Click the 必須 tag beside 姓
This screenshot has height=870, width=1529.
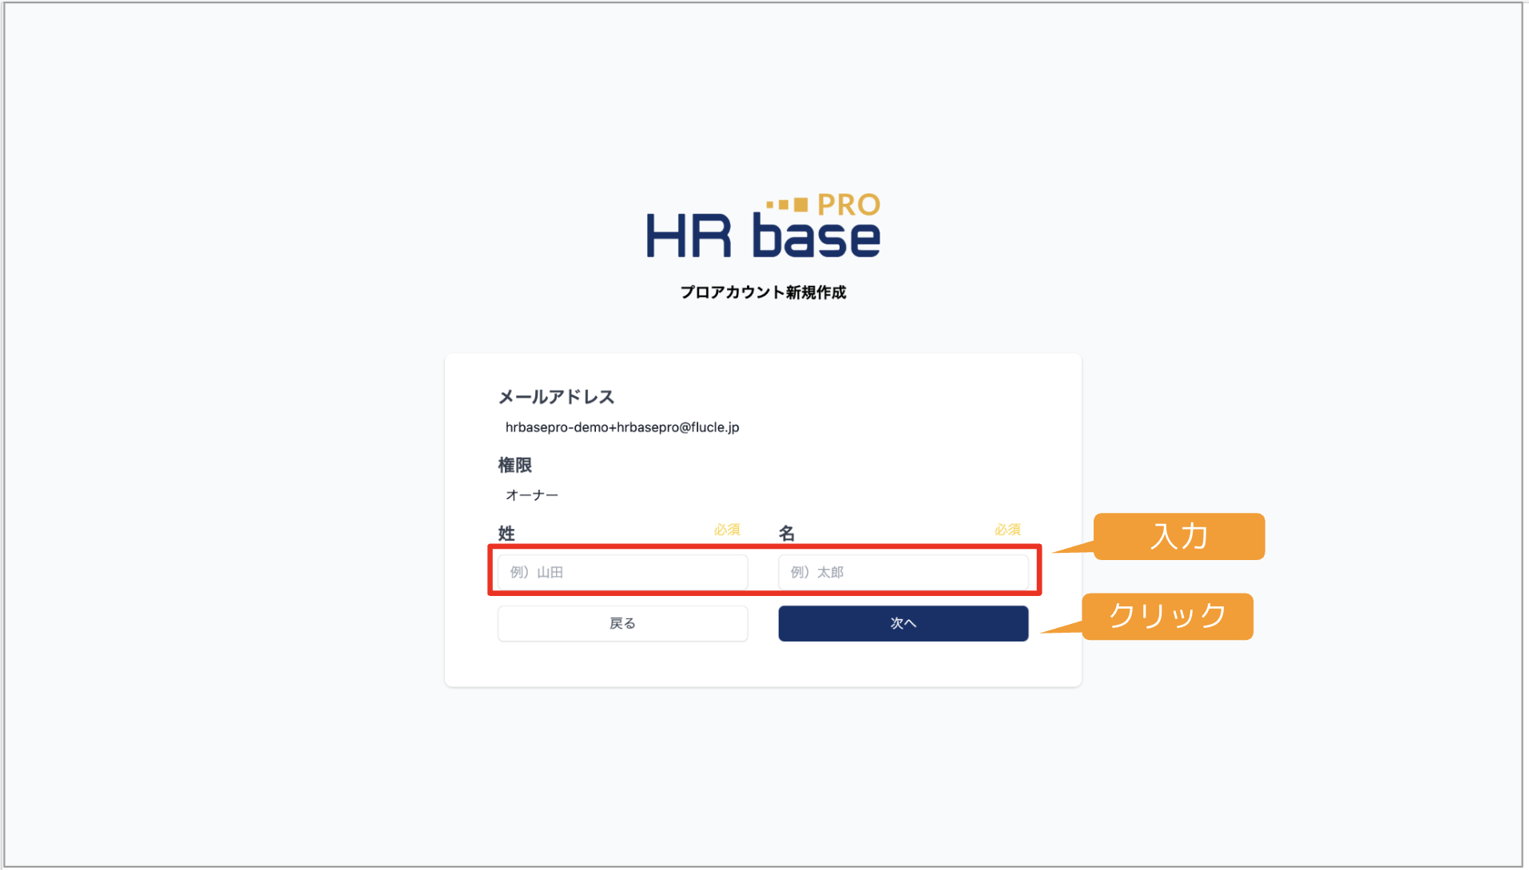pos(727,530)
